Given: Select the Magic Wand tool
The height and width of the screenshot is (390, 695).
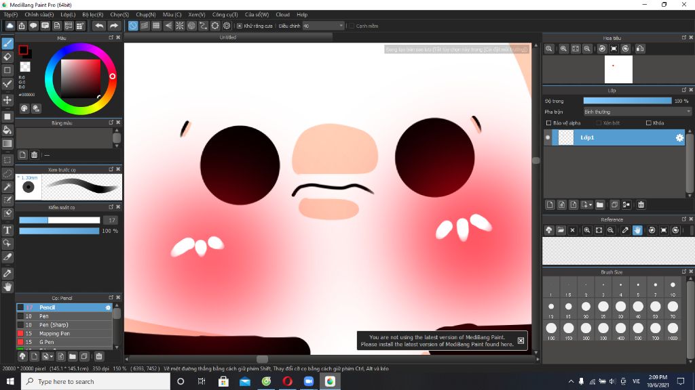Looking at the screenshot, I should point(7,187).
